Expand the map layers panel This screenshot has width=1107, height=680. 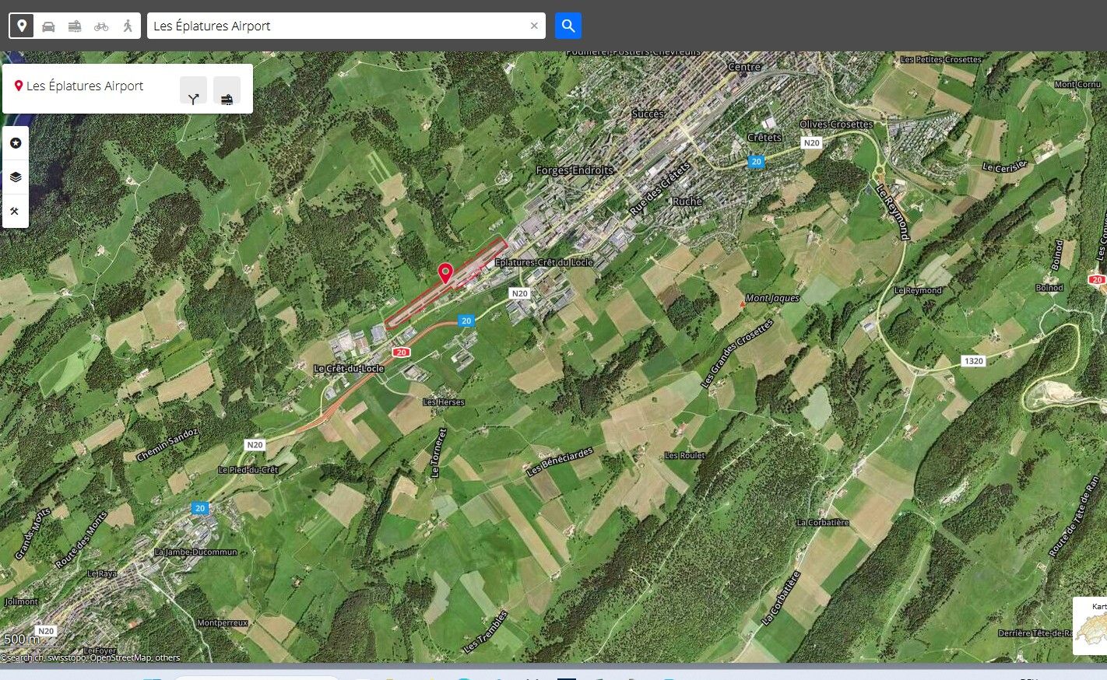click(16, 177)
